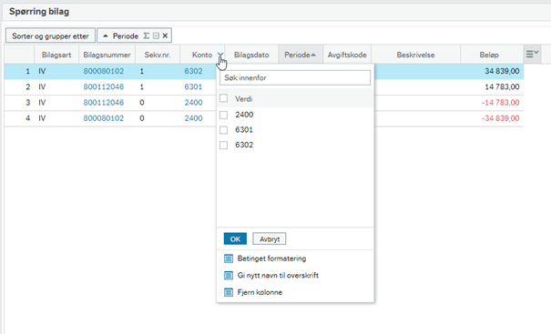551x334 pixels.
Task: Click the Periode column header sort arrow
Action: tap(313, 55)
